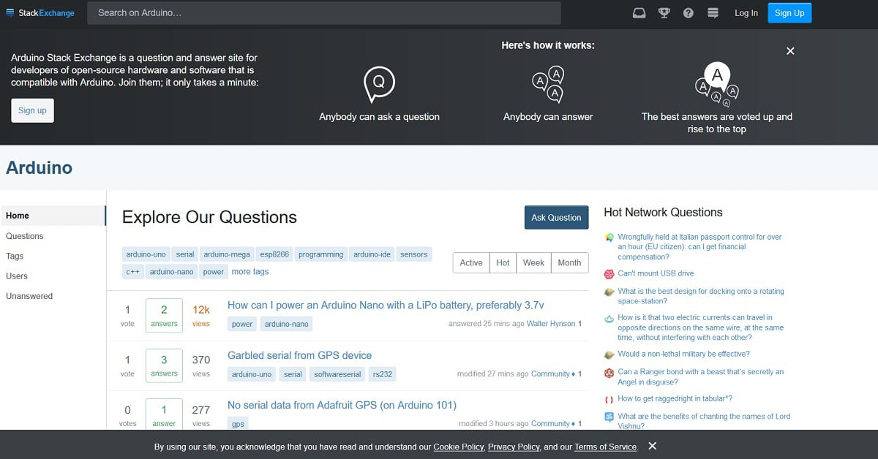The width and height of the screenshot is (878, 459).
Task: Select the Hot sort tab
Action: click(x=503, y=263)
